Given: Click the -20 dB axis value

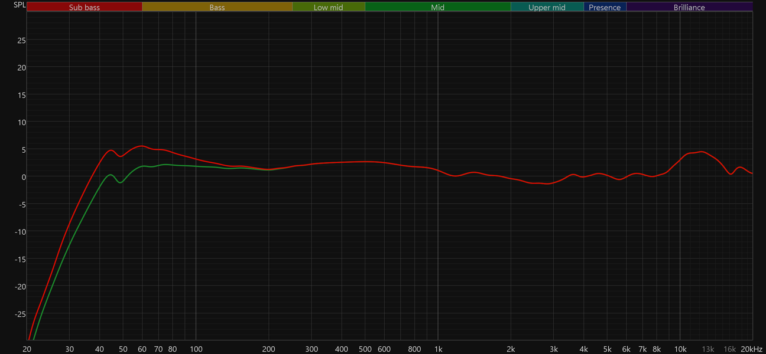Looking at the screenshot, I should tap(20, 287).
